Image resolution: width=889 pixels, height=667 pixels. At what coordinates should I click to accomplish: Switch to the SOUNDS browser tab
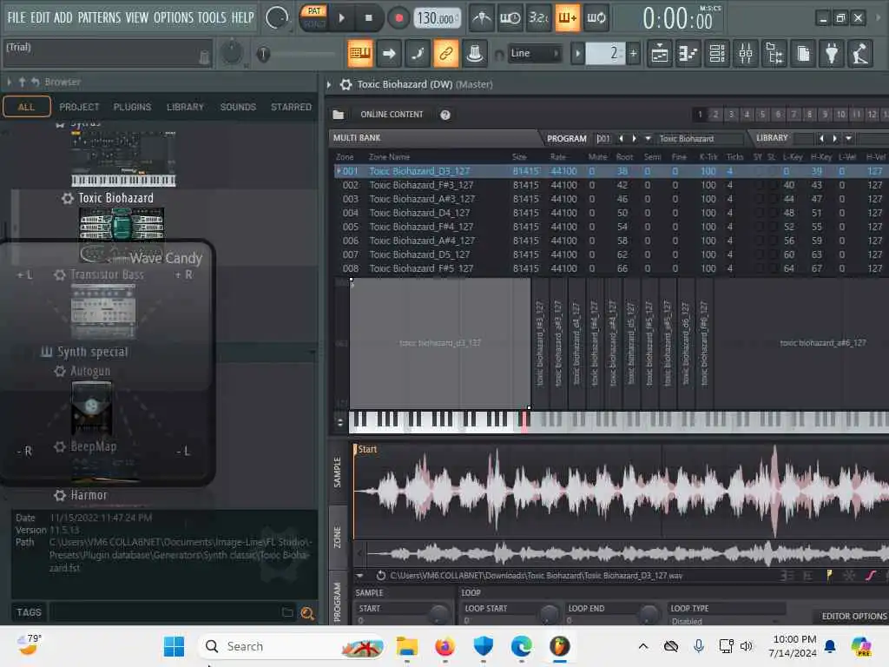[238, 107]
